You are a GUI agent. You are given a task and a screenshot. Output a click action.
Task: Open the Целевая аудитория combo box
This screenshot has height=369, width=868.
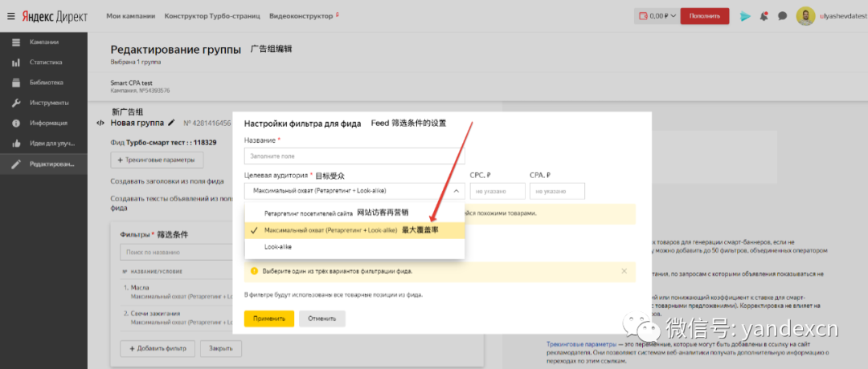pyautogui.click(x=354, y=191)
